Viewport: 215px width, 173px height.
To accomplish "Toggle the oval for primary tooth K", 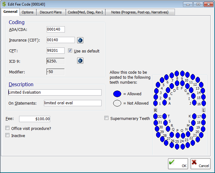I will click(x=194, y=116).
